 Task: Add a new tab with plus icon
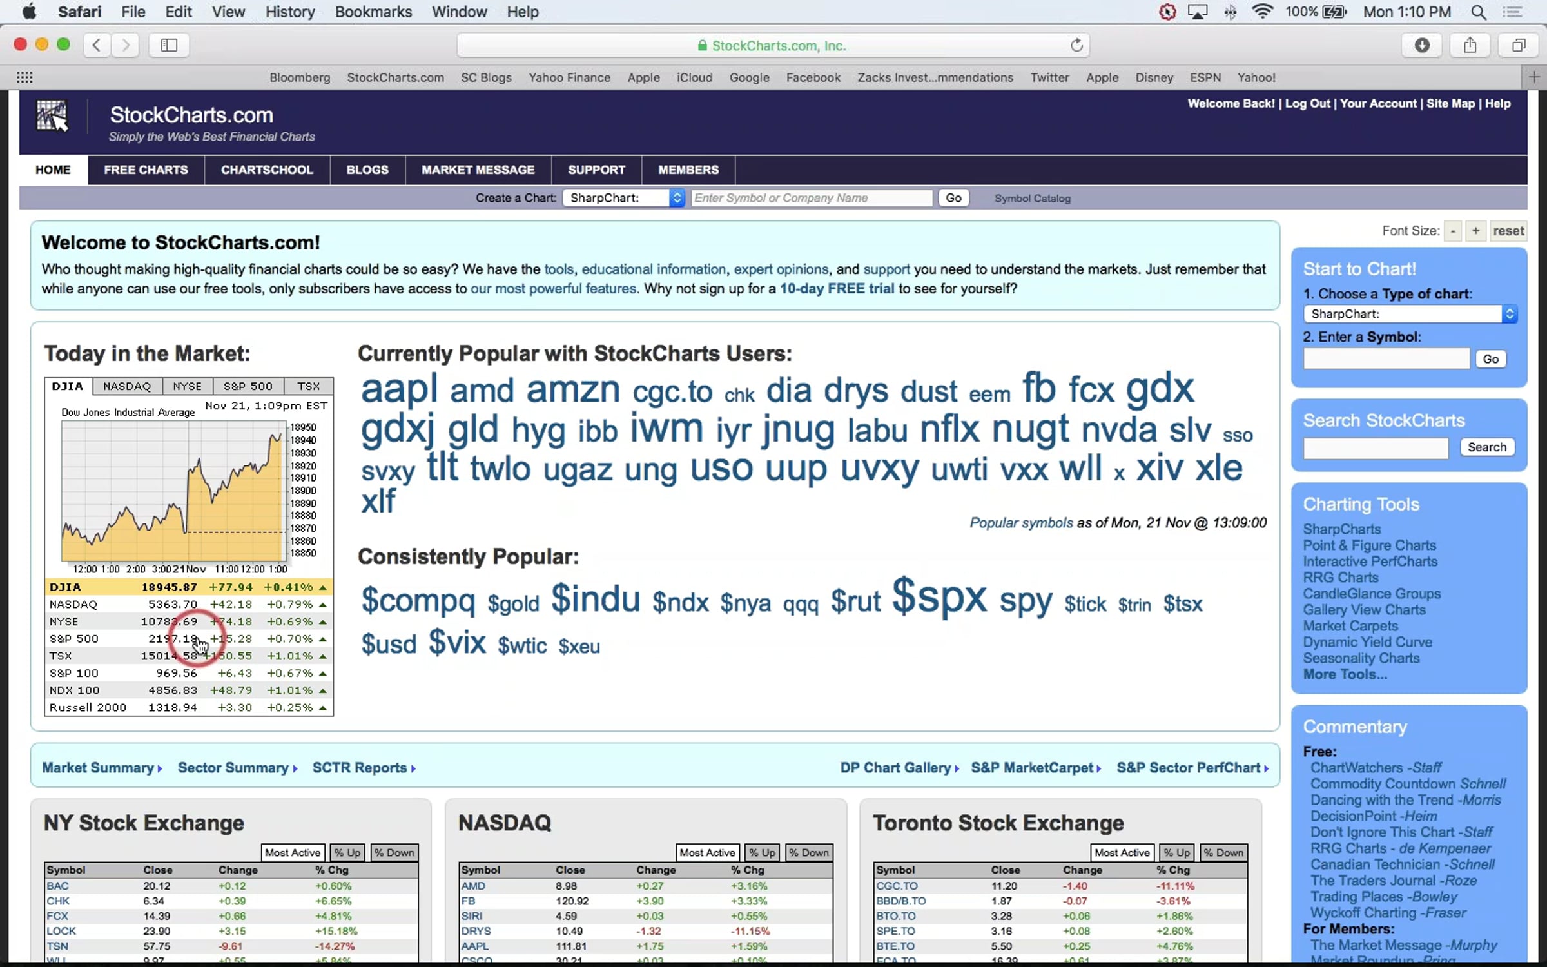(1534, 77)
